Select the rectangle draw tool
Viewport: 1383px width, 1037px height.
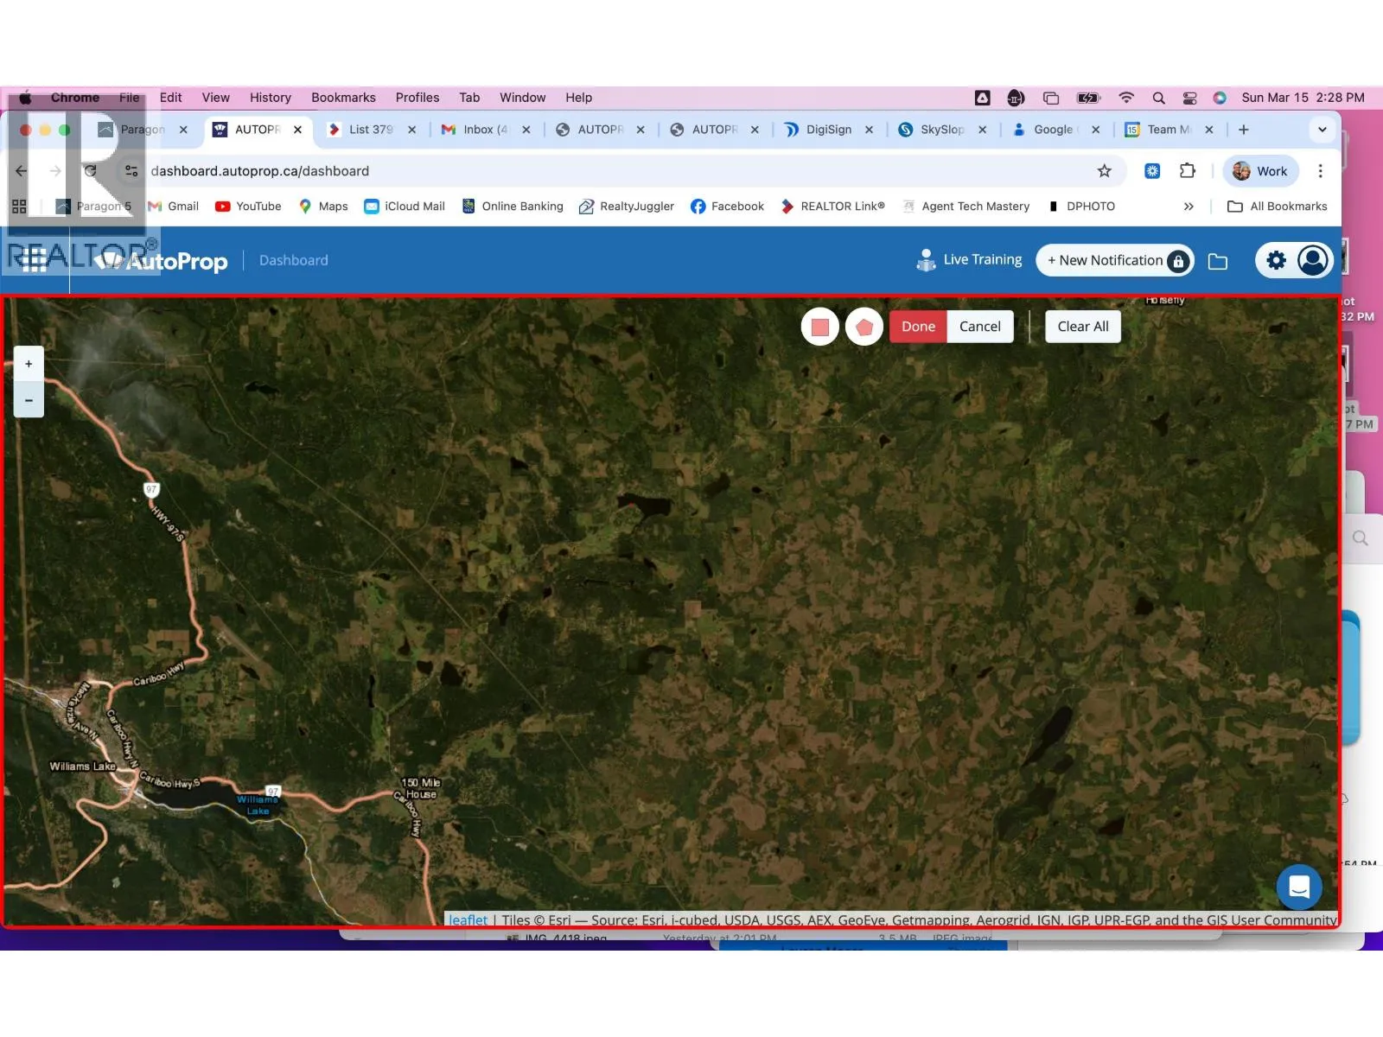[x=819, y=327]
